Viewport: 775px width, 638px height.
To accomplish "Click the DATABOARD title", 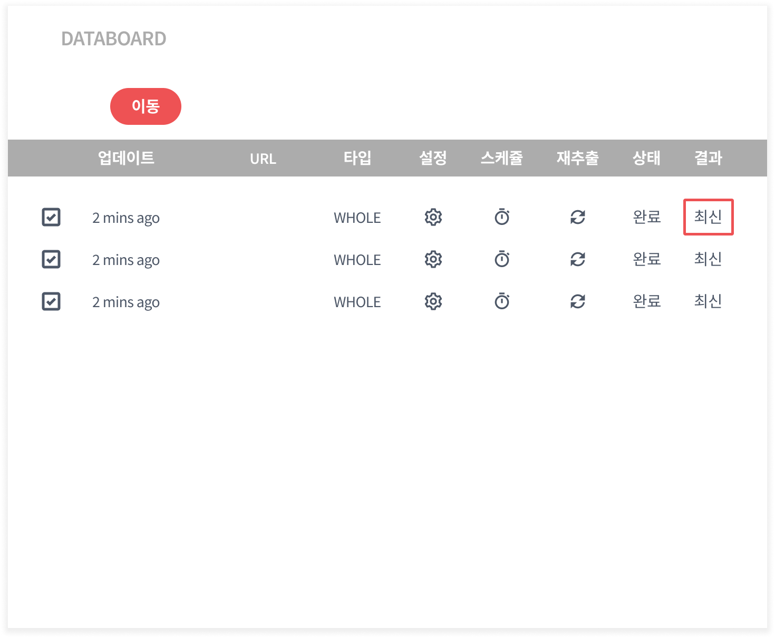I will (x=114, y=39).
